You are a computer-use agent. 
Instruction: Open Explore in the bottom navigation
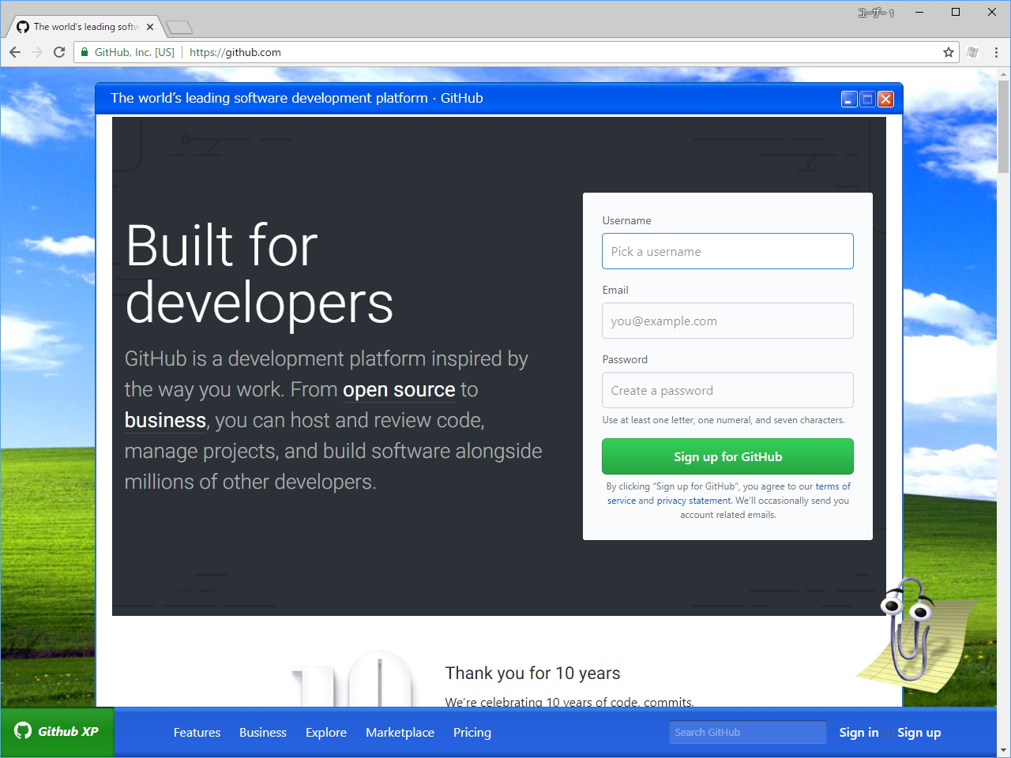(x=326, y=733)
